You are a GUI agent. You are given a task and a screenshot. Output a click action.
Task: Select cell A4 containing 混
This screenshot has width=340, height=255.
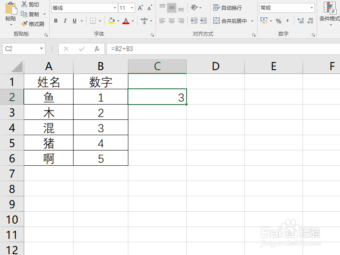[48, 128]
